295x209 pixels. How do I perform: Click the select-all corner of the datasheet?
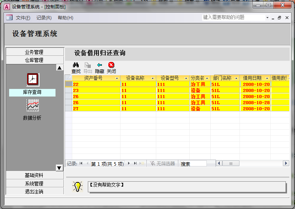coord(69,78)
